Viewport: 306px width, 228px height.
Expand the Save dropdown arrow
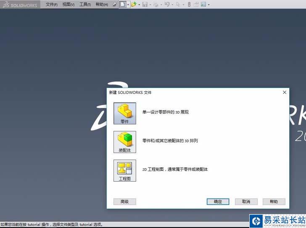point(150,5)
